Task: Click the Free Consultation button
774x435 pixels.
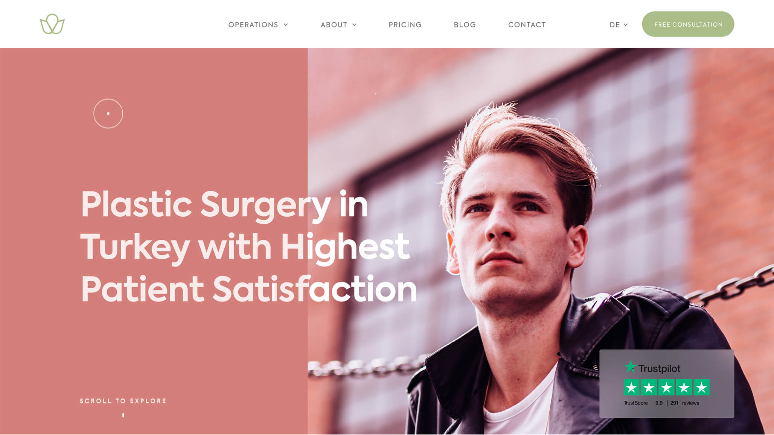Action: [x=688, y=24]
